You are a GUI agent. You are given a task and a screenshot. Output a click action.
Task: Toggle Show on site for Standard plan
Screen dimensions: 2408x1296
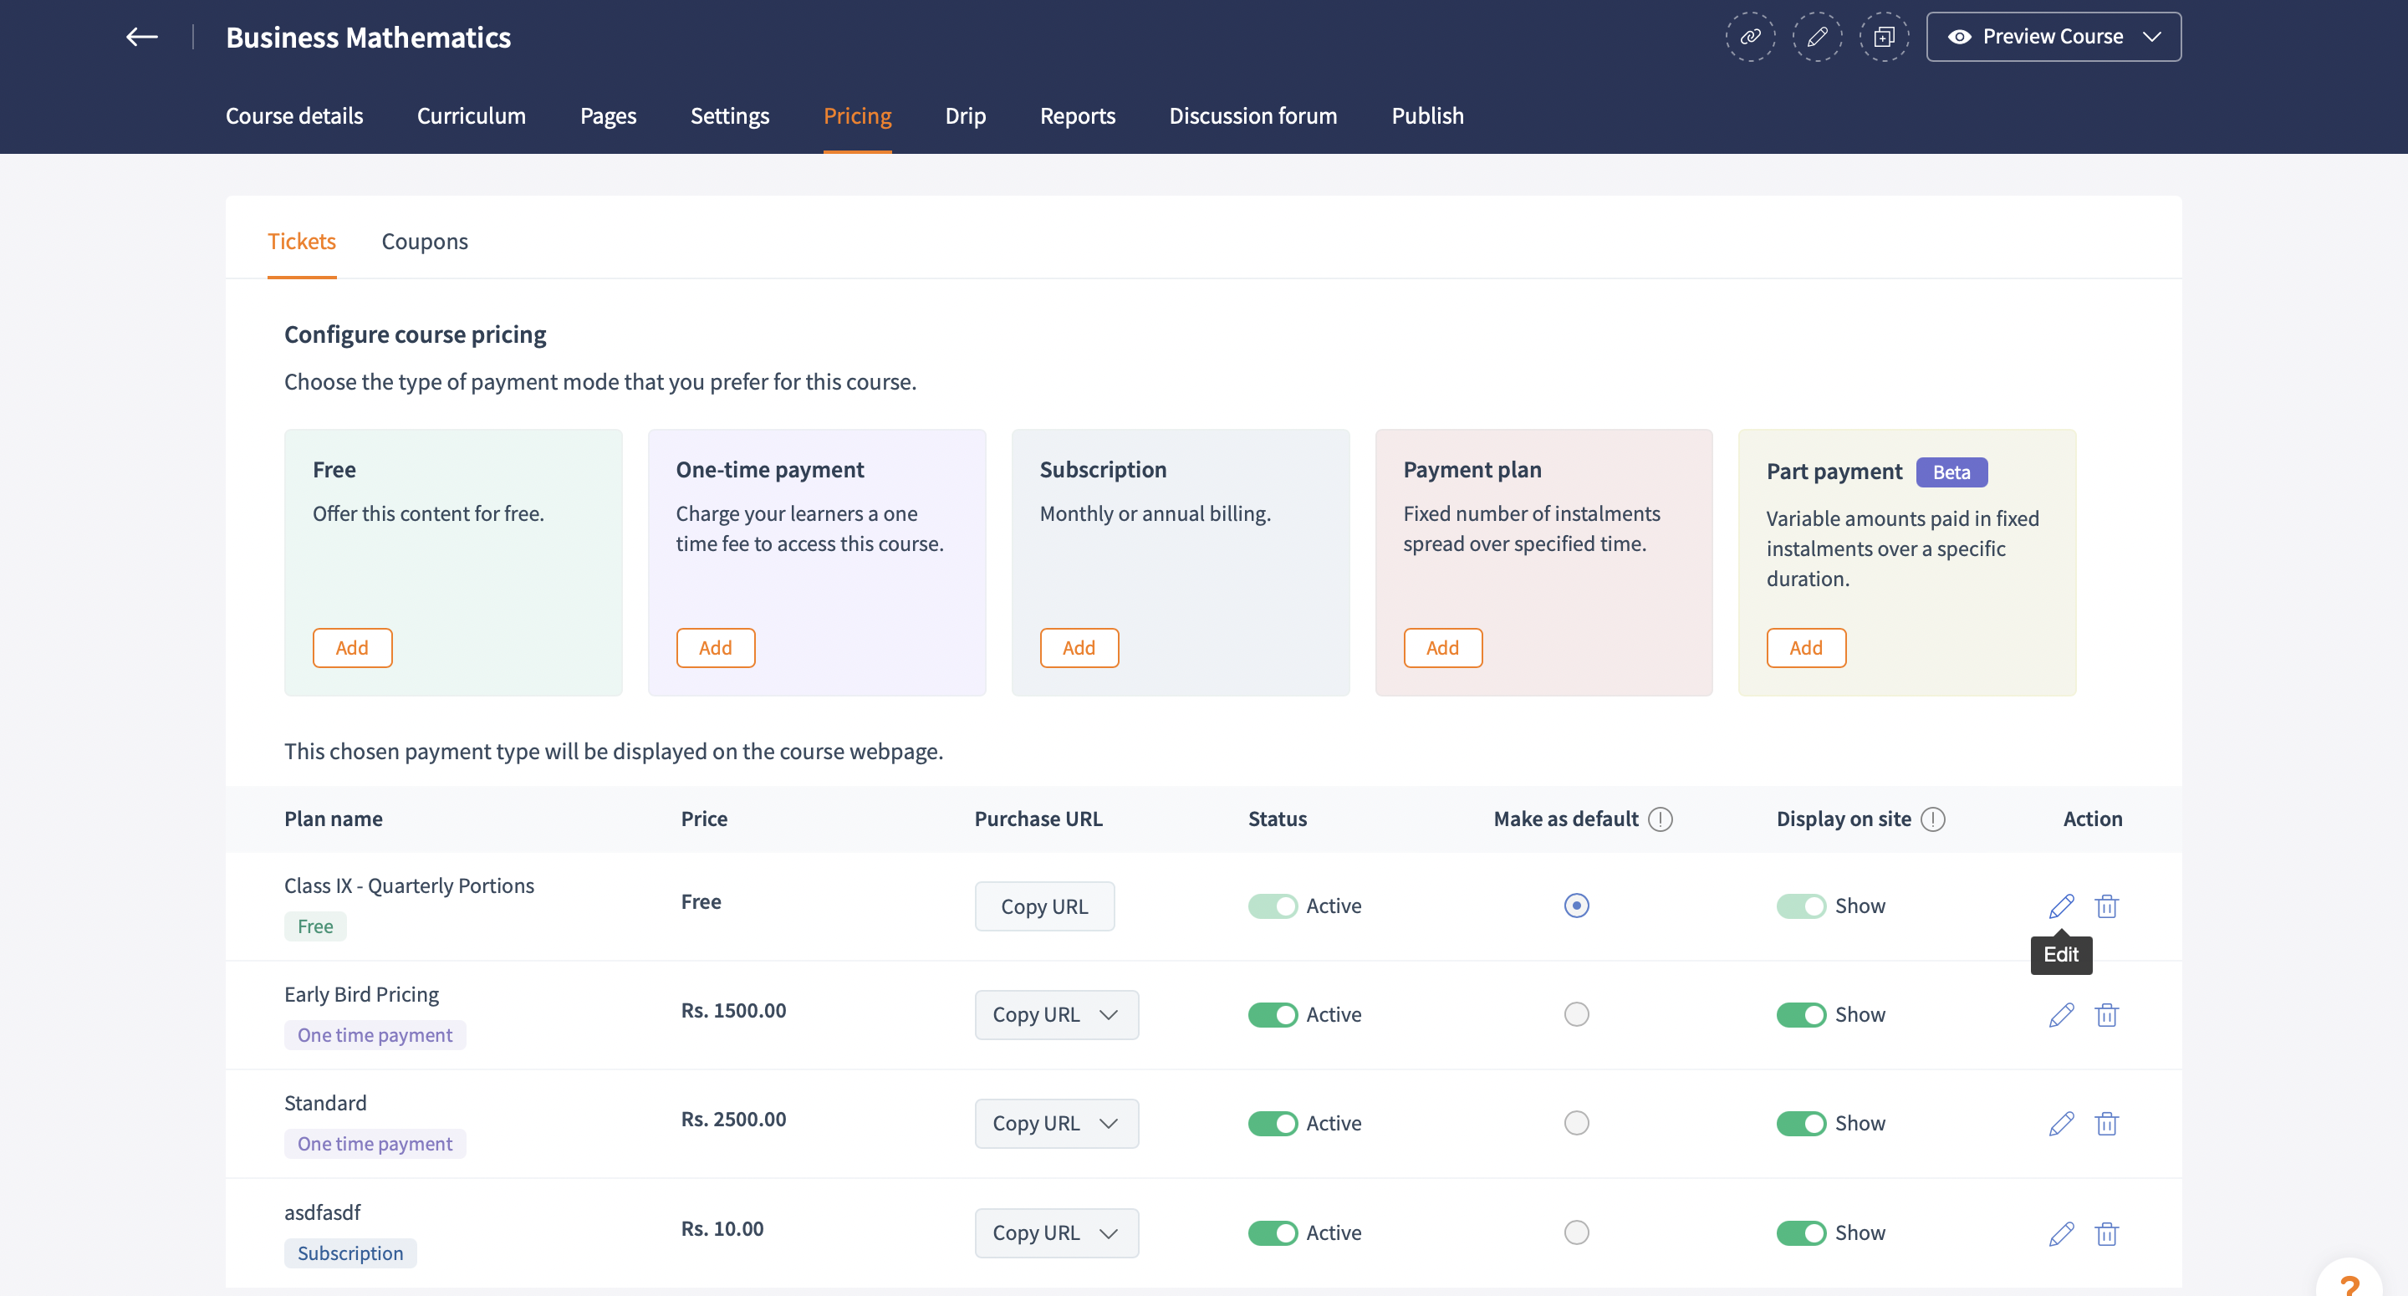(1799, 1123)
